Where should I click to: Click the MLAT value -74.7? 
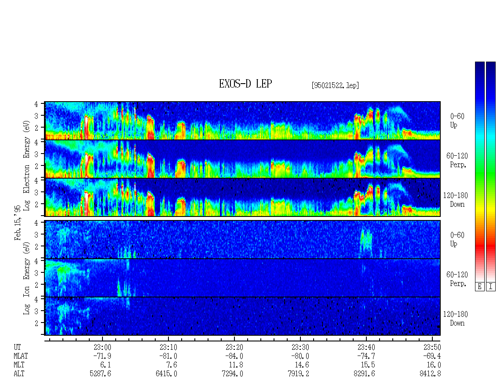pos(366,356)
